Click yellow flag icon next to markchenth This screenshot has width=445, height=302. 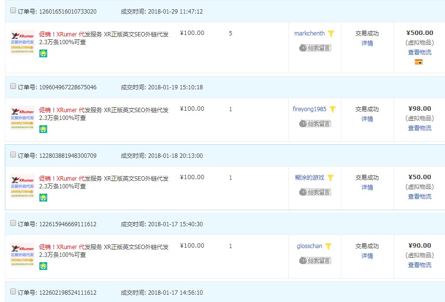tap(331, 34)
